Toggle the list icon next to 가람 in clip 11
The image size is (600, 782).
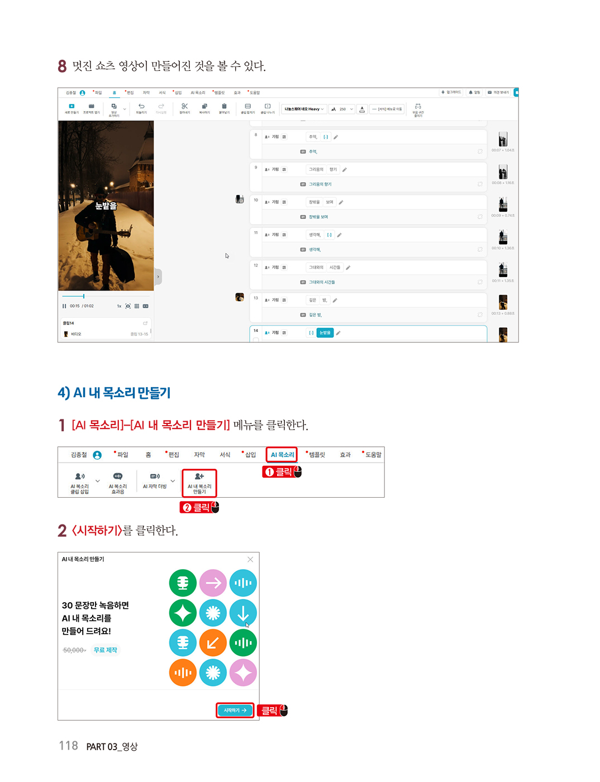pyautogui.click(x=284, y=235)
